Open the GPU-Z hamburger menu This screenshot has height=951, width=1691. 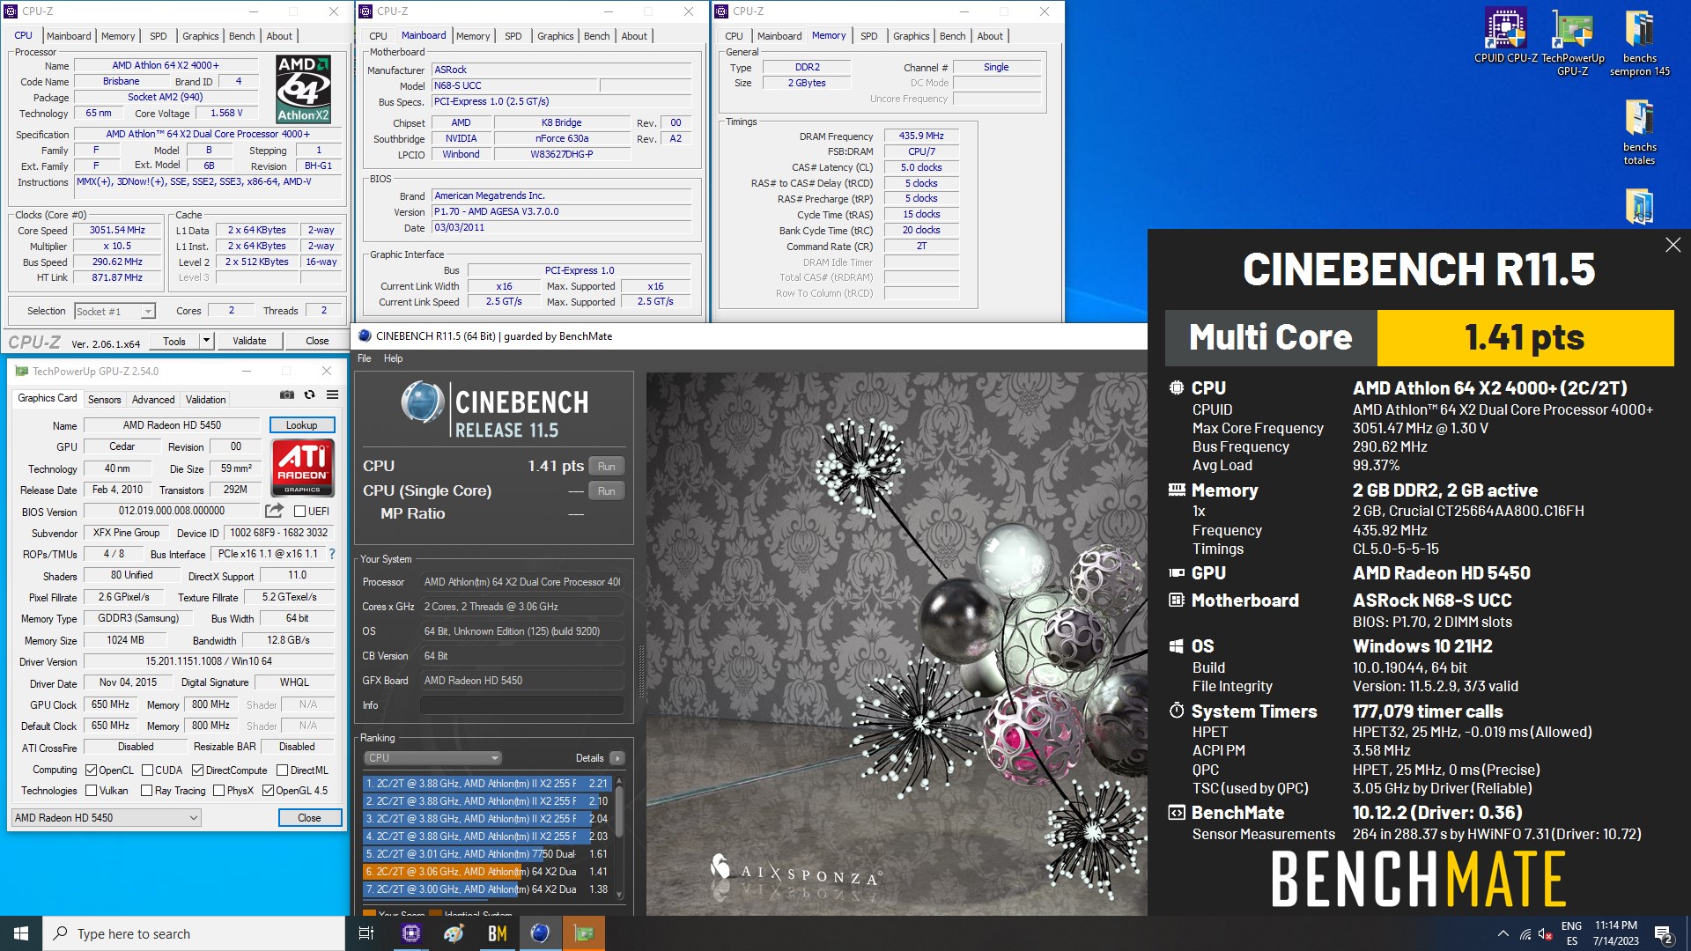tap(333, 394)
